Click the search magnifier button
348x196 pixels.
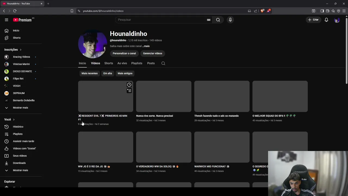218,20
